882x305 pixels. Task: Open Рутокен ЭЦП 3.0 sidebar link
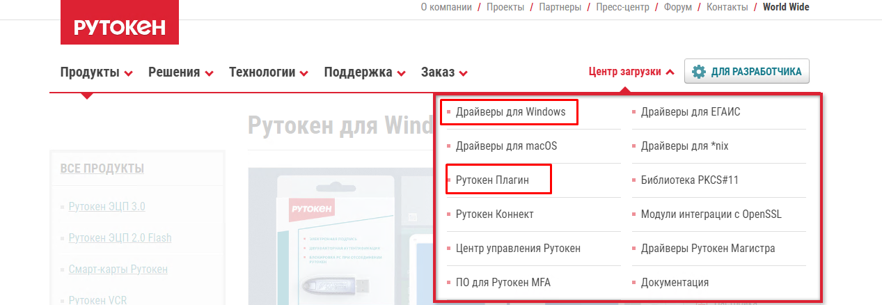pos(107,206)
